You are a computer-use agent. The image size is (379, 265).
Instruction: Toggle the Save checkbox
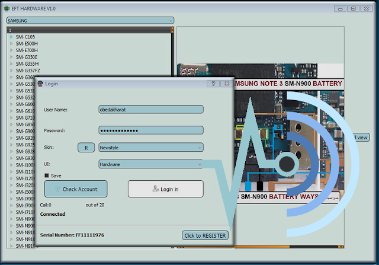tap(47, 175)
